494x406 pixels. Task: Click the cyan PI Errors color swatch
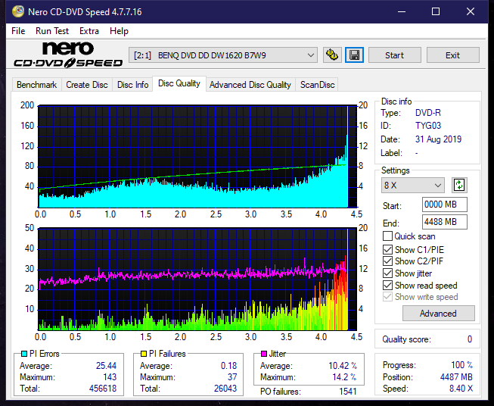tap(24, 354)
